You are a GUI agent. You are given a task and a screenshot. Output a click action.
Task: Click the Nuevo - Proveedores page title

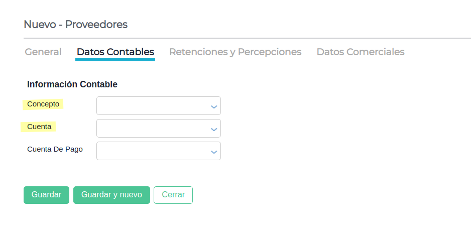76,24
